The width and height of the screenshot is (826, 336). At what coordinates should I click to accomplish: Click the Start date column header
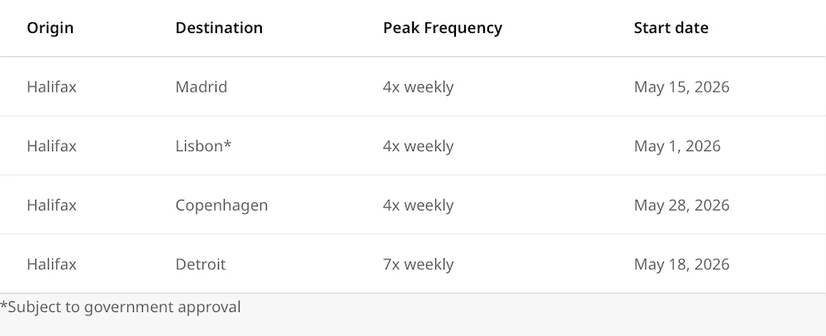(671, 28)
